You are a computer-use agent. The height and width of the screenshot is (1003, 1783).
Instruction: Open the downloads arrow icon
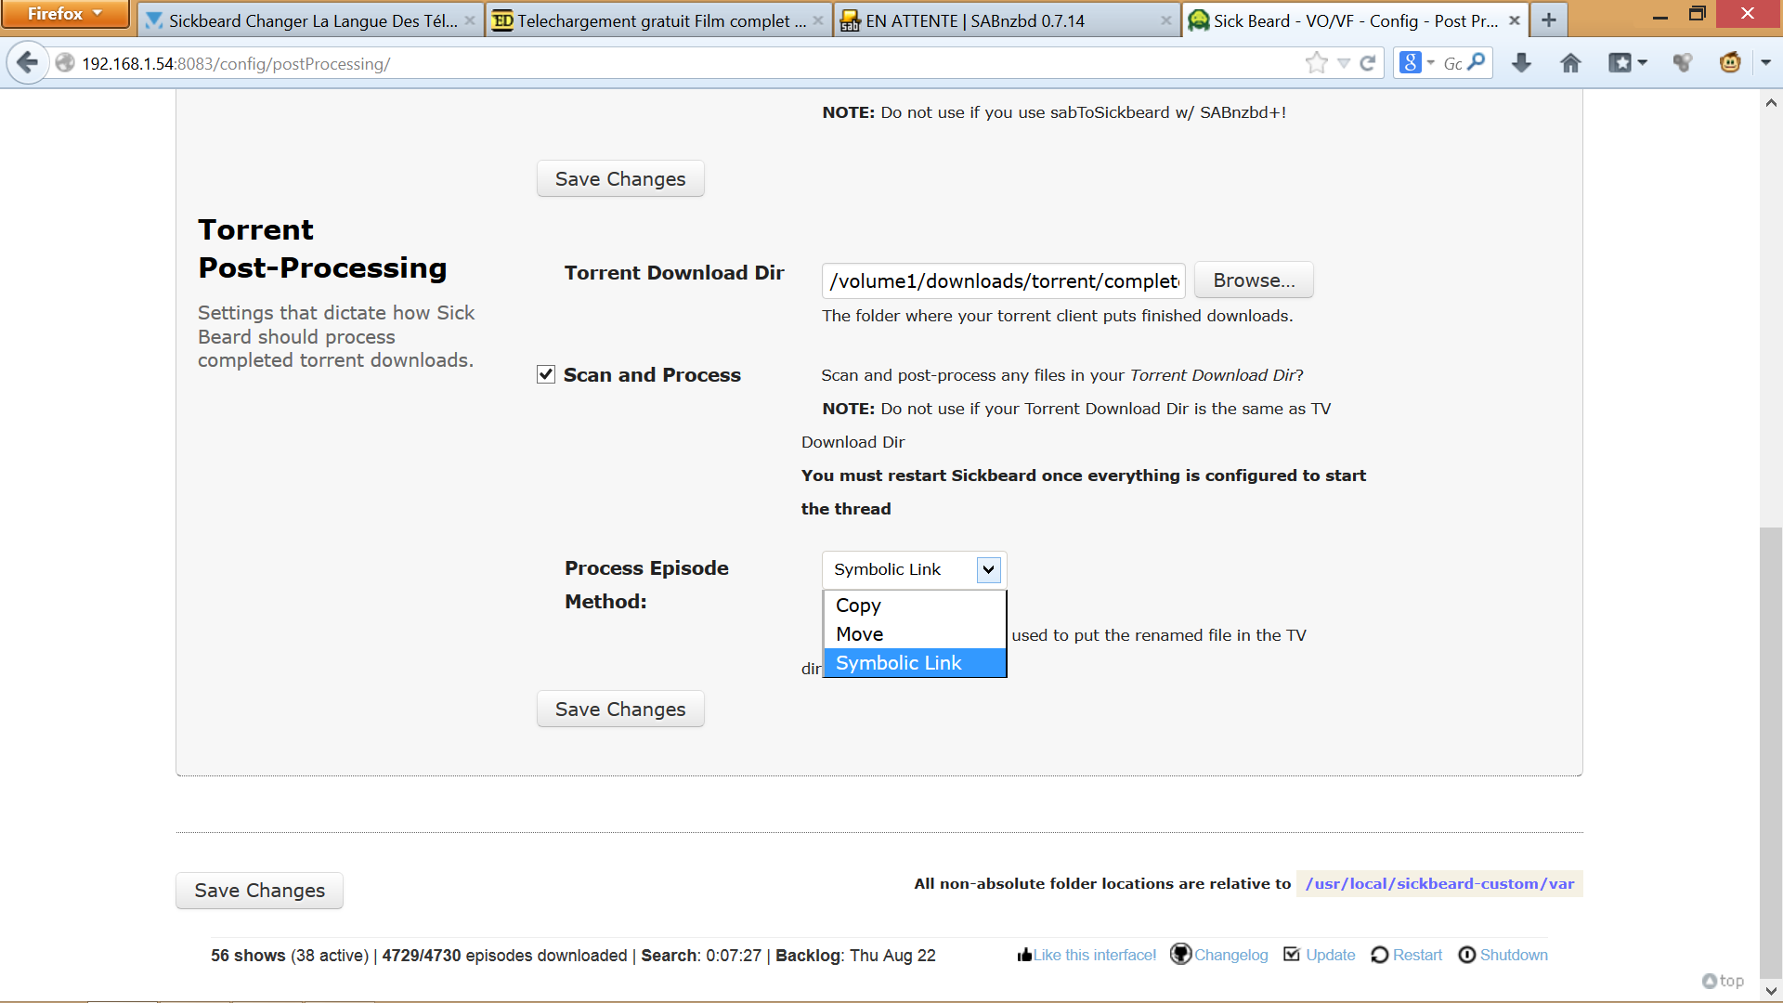click(x=1521, y=63)
